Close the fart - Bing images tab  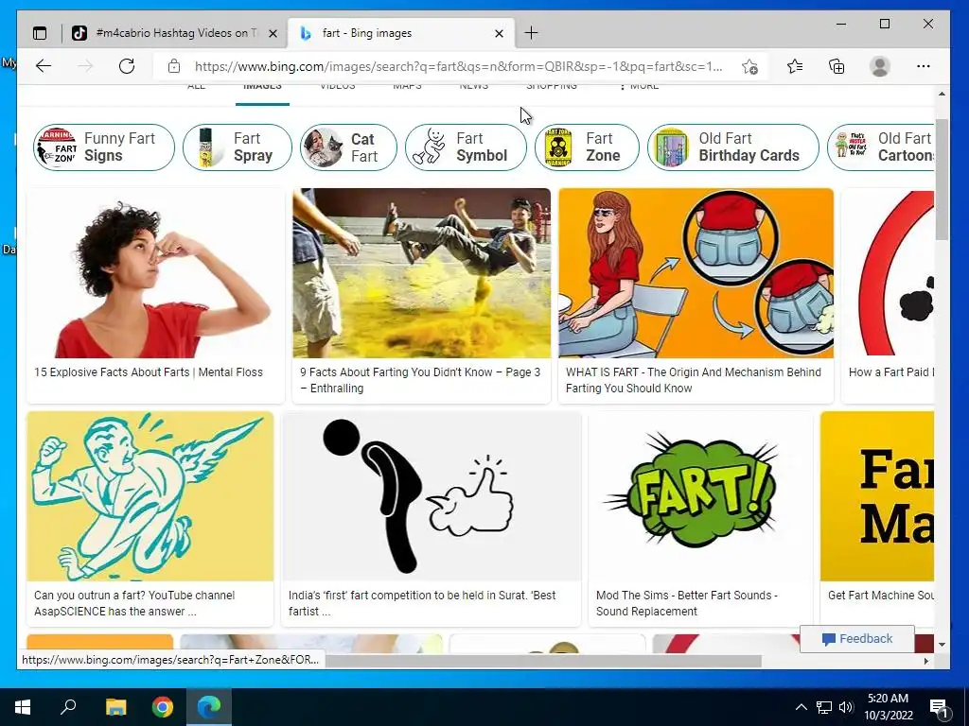(500, 33)
